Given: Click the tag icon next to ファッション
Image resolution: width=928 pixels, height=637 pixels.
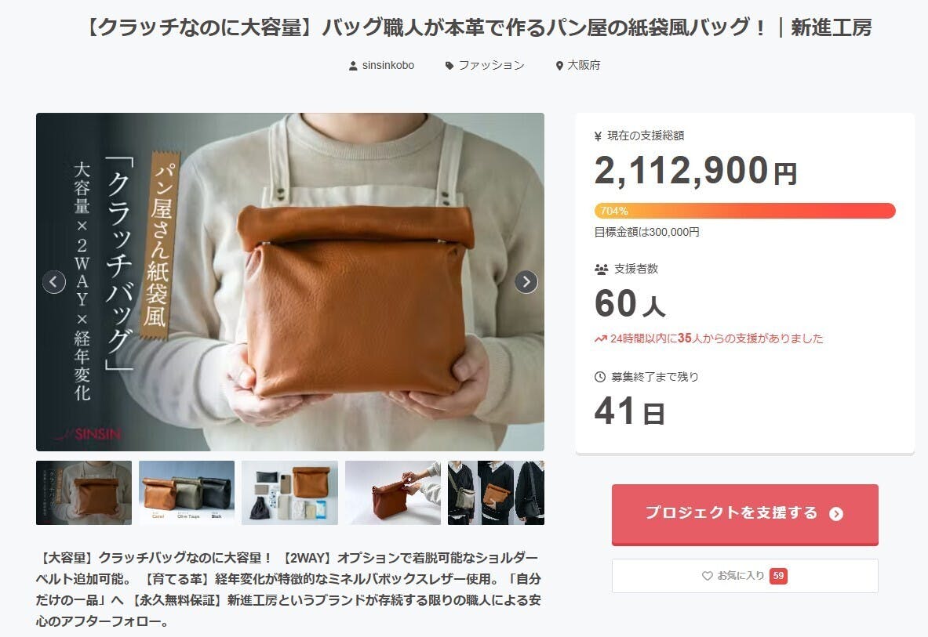Looking at the screenshot, I should (449, 66).
